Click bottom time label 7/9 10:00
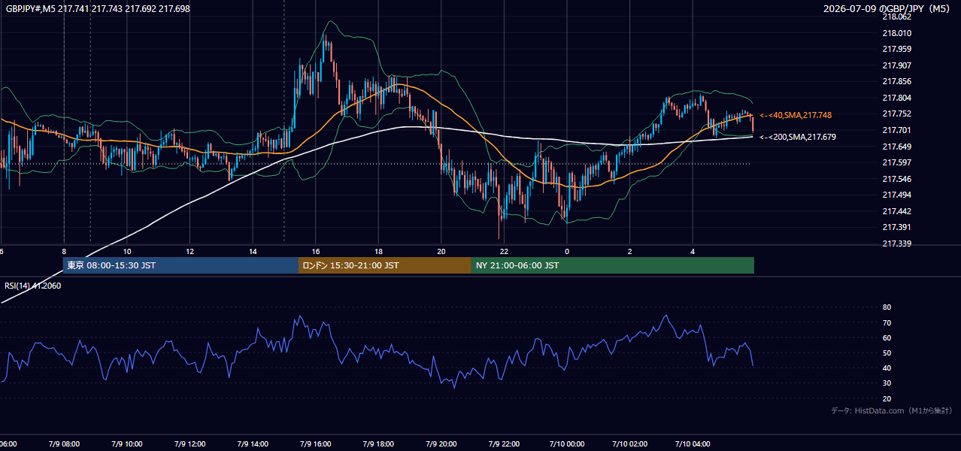961x451 pixels. point(127,444)
